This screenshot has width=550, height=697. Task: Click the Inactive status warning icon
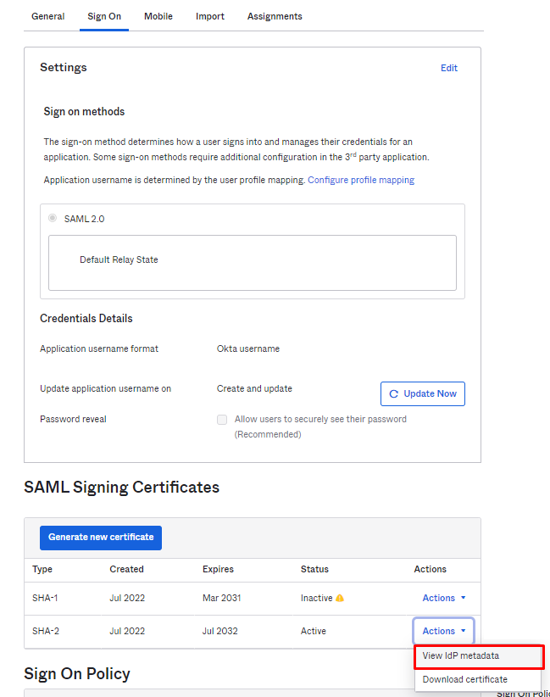click(340, 599)
